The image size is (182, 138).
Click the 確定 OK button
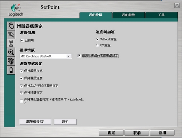[111, 133]
